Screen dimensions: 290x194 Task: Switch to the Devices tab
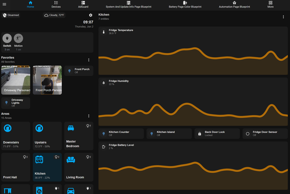pos(56,5)
